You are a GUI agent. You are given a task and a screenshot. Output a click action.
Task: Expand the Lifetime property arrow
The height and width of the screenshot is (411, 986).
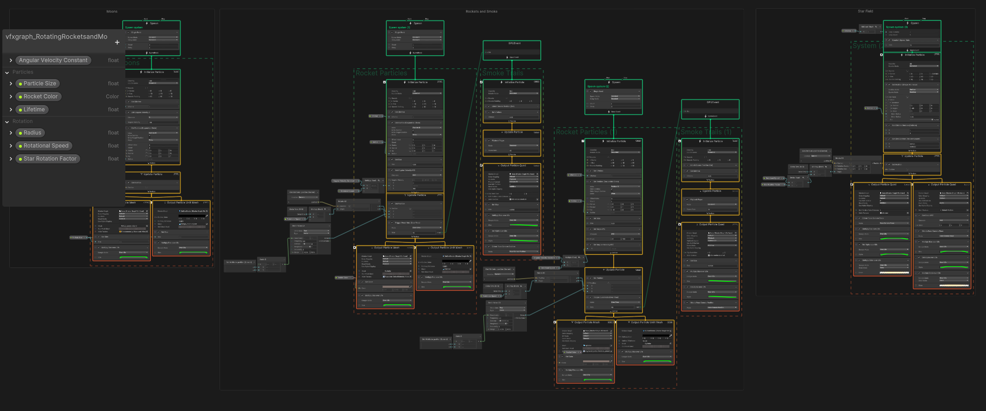tap(11, 110)
